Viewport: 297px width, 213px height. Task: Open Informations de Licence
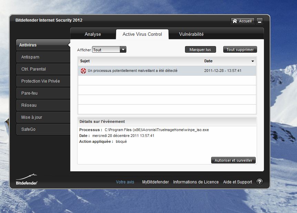pos(196,182)
